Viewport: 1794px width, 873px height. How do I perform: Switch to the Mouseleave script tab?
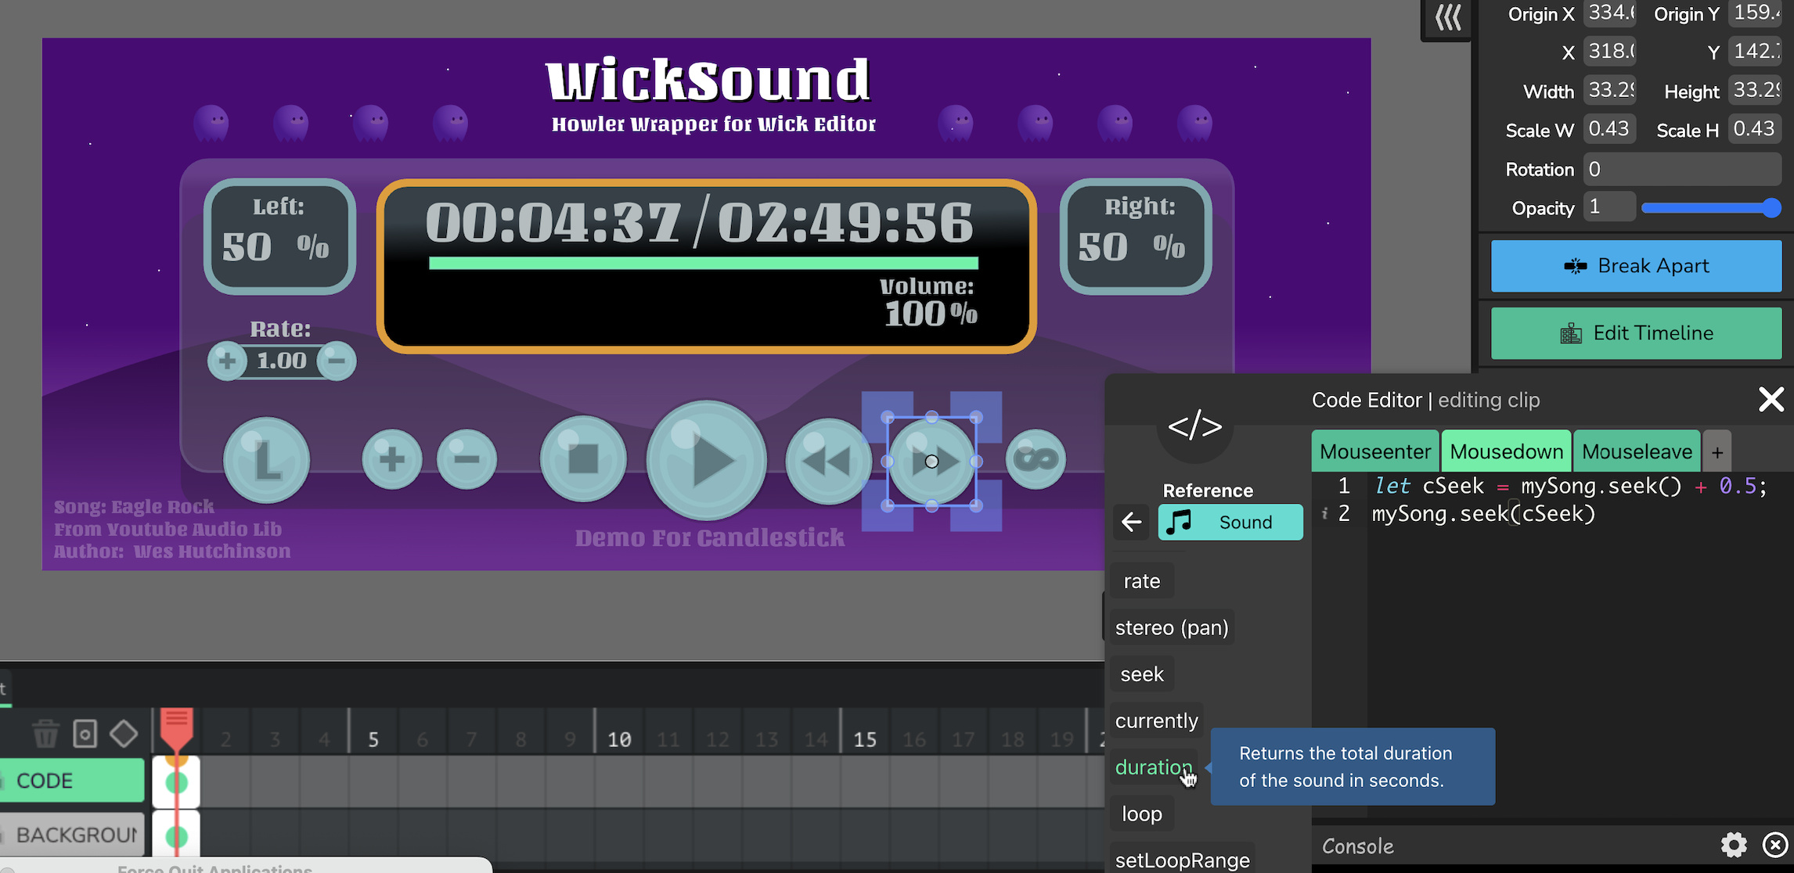tap(1637, 451)
